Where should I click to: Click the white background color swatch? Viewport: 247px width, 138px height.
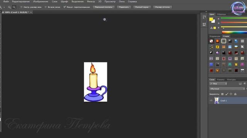point(214,22)
